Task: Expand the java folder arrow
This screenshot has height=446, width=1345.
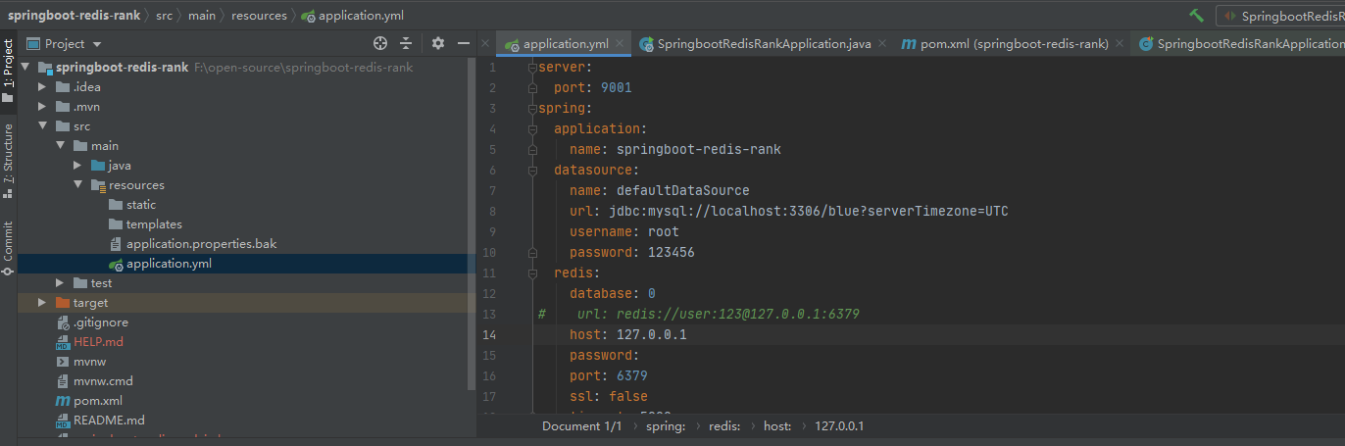Action: click(x=77, y=165)
